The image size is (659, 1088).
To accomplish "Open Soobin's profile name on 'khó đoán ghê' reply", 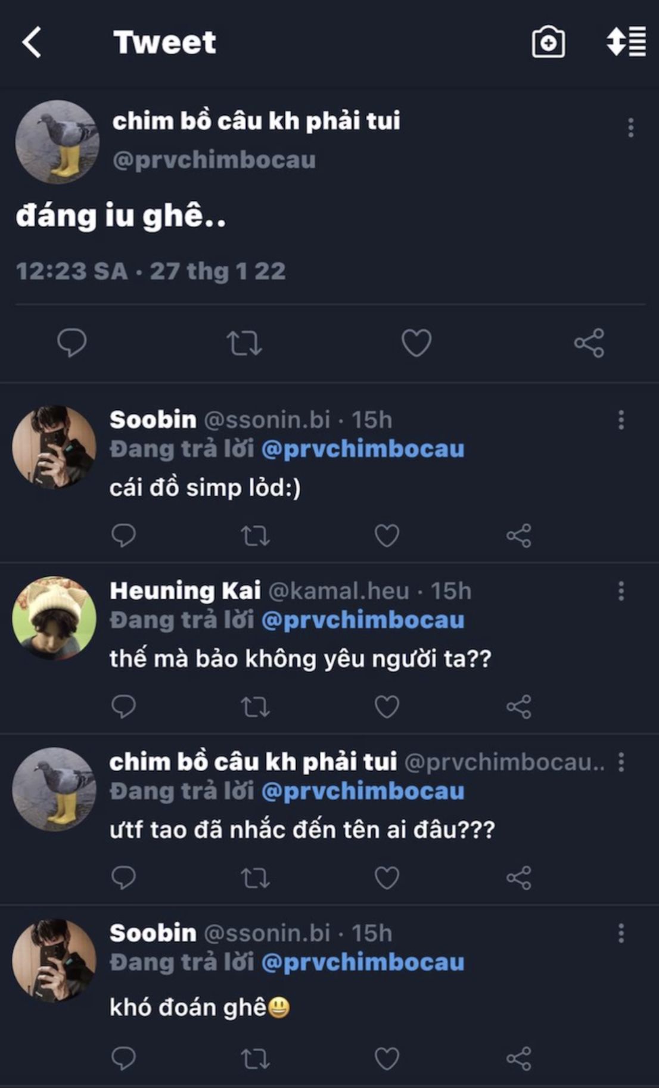I will coord(153,933).
